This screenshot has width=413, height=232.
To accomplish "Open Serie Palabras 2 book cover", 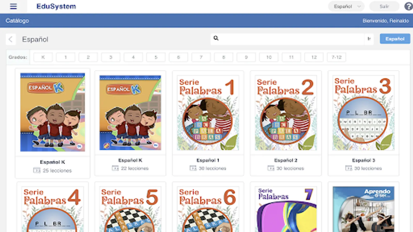I will (286, 113).
